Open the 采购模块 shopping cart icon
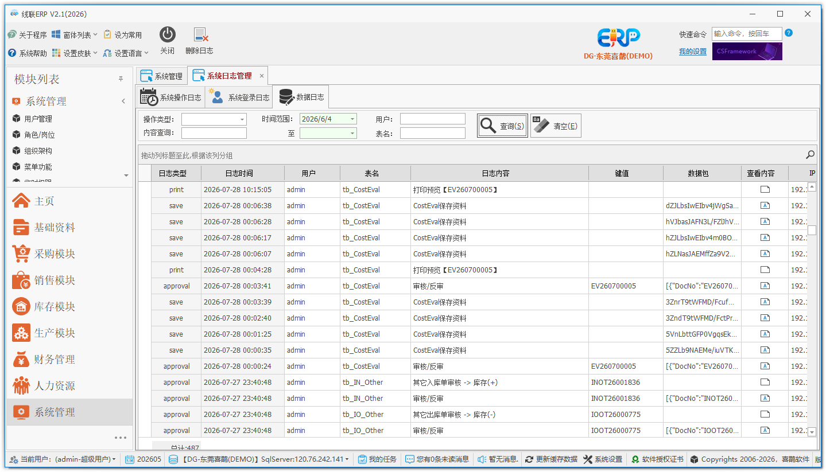Viewport: 826px width, 472px height. 21,254
